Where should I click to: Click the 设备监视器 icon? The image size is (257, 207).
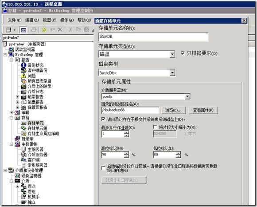click(x=17, y=175)
